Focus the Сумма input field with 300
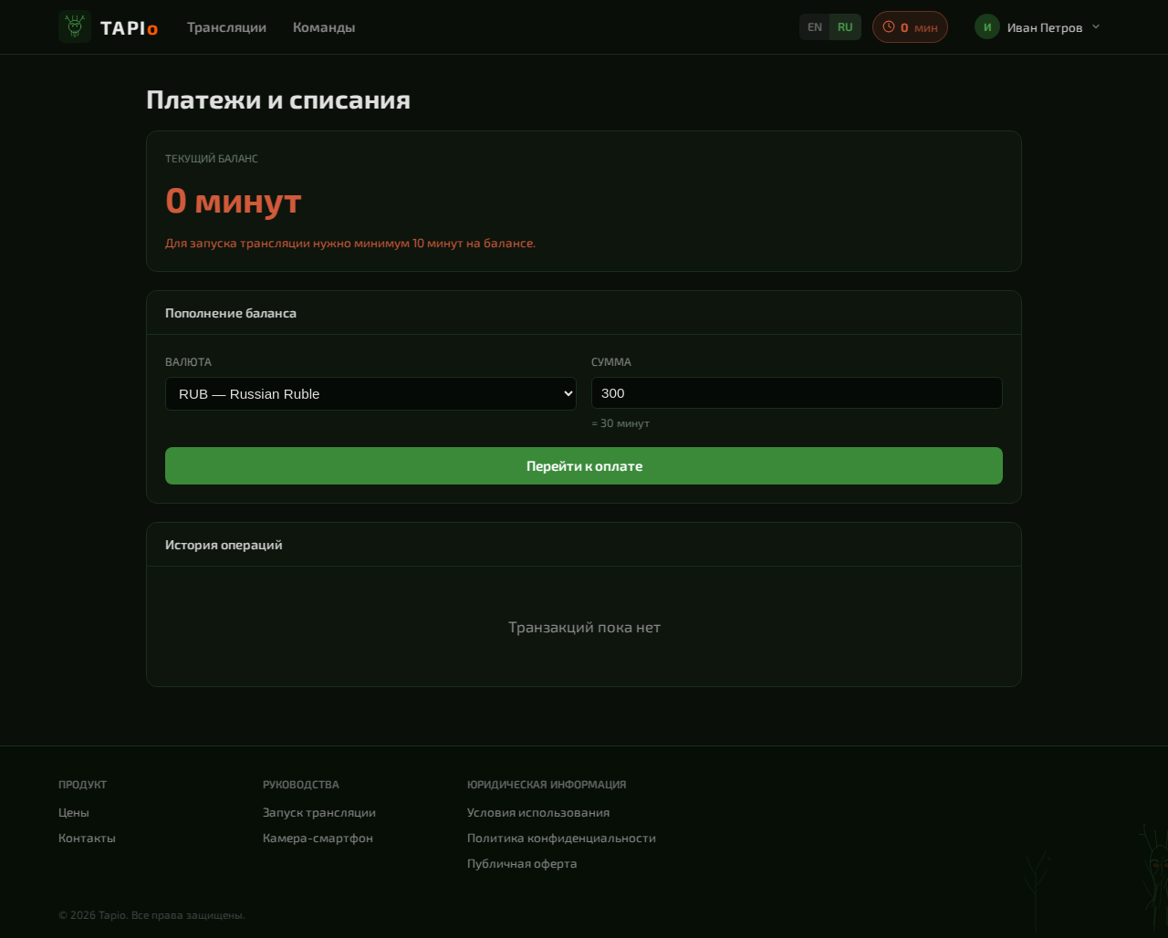This screenshot has height=938, width=1168. tap(797, 393)
